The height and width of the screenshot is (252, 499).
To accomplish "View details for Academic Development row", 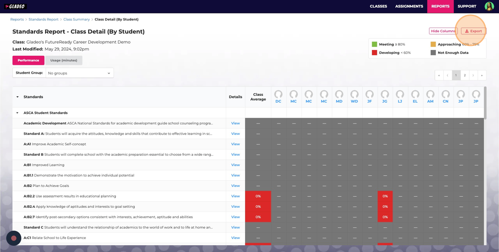I will 236,123.
